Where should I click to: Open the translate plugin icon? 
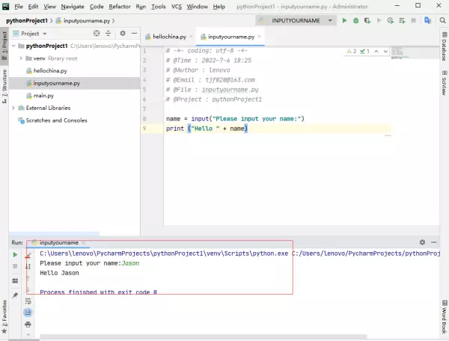pos(428,21)
